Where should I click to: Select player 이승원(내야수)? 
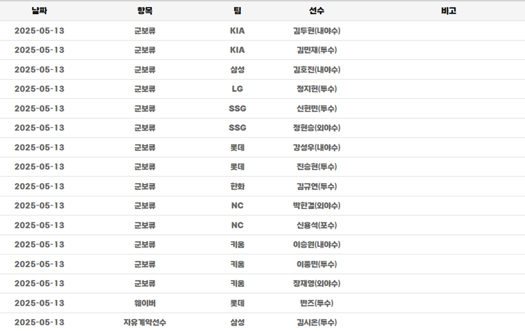point(317,244)
